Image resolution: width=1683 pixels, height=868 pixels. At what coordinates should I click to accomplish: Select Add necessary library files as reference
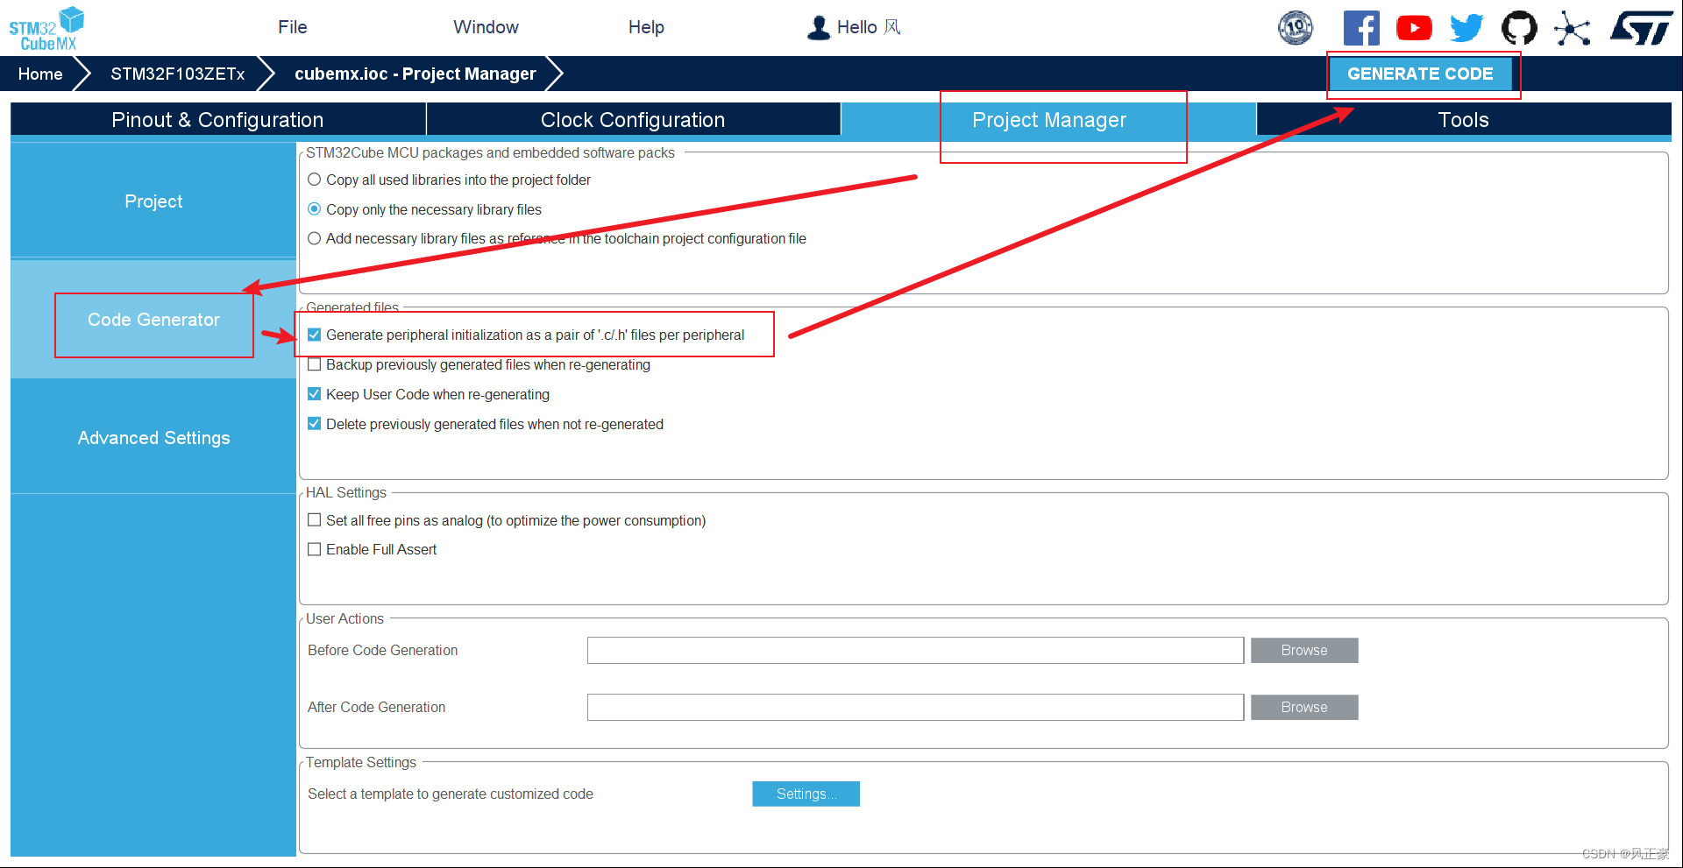click(x=314, y=238)
